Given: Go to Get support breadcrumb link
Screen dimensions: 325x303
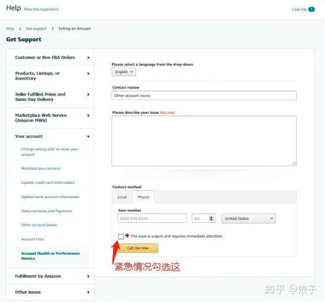Looking at the screenshot, I should (x=37, y=29).
